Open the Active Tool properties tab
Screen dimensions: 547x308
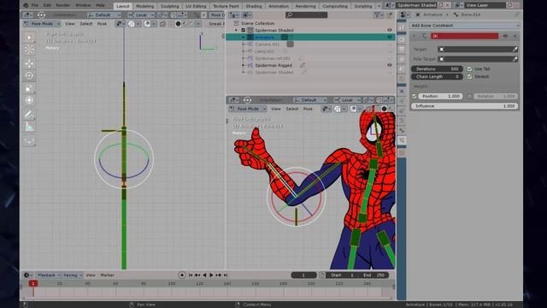point(402,27)
